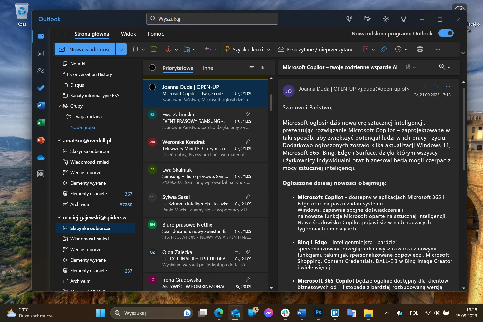
Task: Open the zoom dropdown in reading pane
Action: click(x=449, y=67)
